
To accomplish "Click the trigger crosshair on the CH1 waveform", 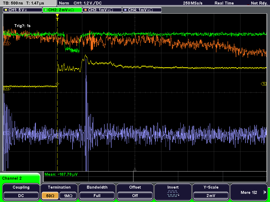I will 57,84.
